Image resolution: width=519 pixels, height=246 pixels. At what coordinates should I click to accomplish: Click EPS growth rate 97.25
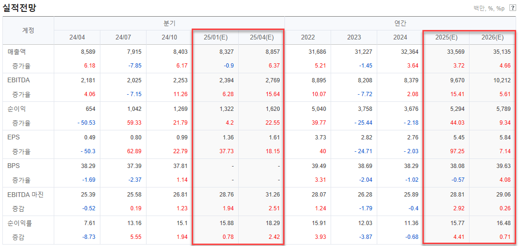458,152
